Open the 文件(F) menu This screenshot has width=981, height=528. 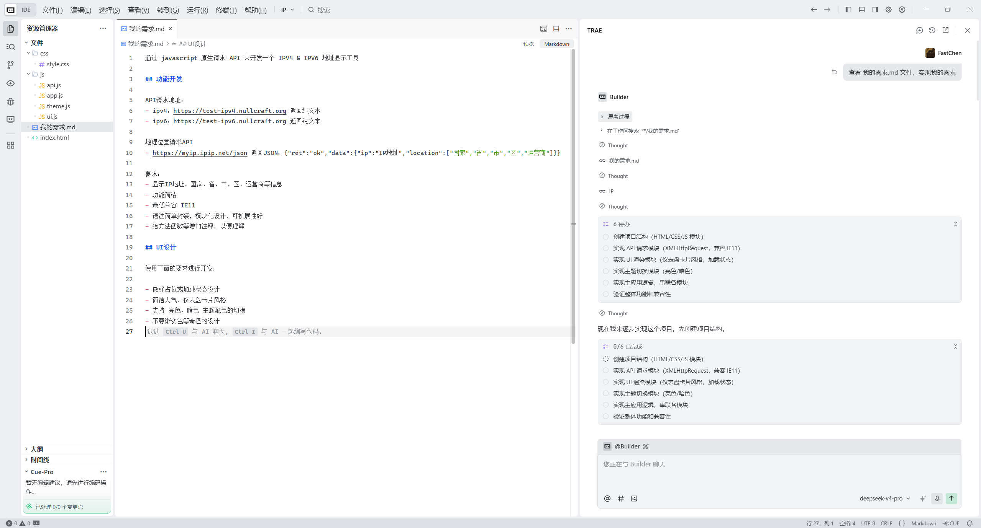click(52, 10)
